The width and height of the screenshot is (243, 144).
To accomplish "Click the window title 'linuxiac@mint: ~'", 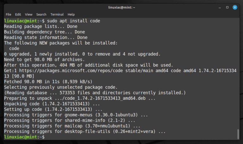I will point(121,8).
